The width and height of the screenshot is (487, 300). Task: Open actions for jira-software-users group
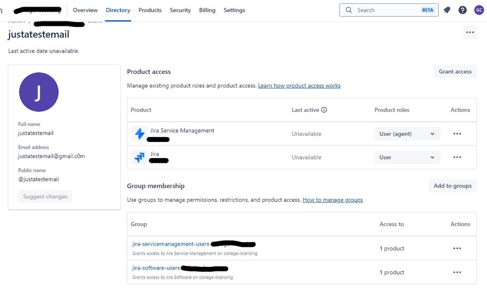(457, 272)
